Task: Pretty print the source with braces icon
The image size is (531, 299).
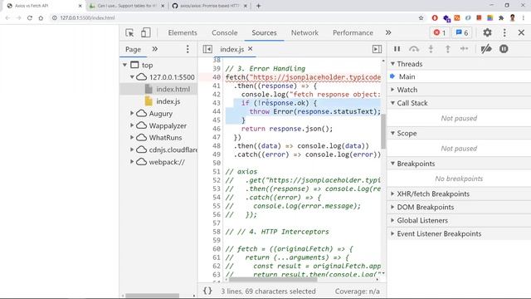Action: (x=207, y=291)
